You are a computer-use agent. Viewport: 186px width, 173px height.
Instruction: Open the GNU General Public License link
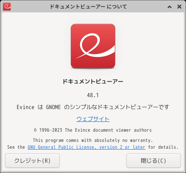pyautogui.click(x=87, y=147)
